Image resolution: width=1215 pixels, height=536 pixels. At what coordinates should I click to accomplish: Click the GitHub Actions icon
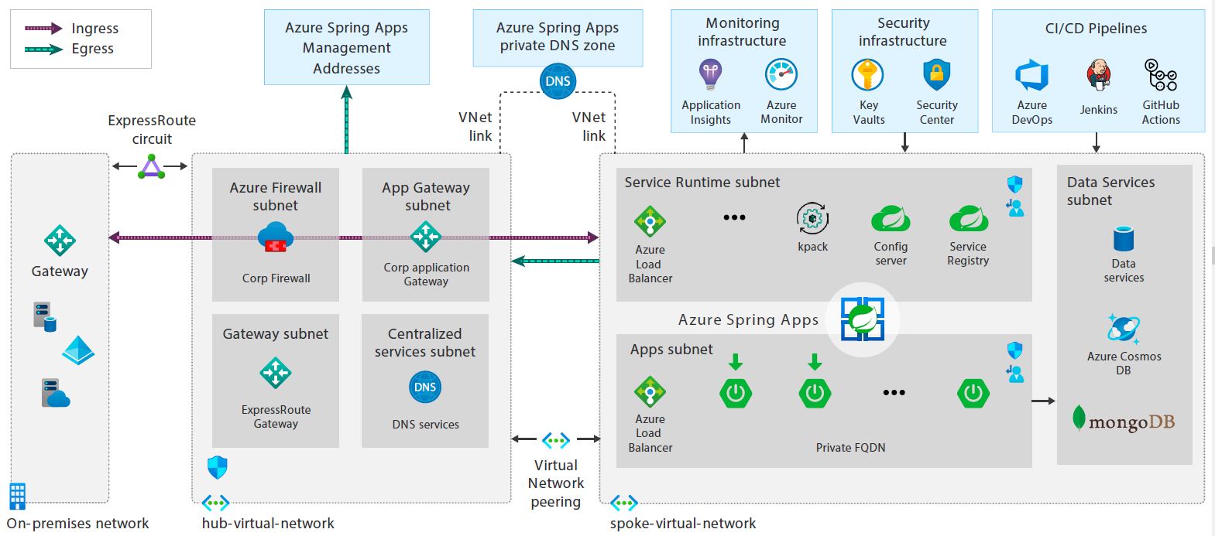(1161, 76)
